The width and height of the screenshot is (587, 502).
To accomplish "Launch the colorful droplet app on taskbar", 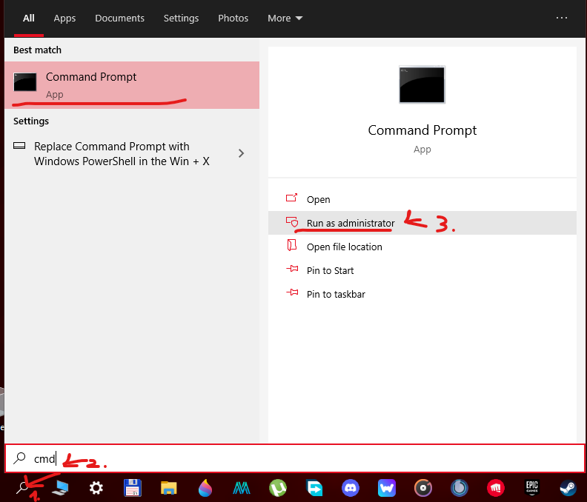I will click(205, 488).
